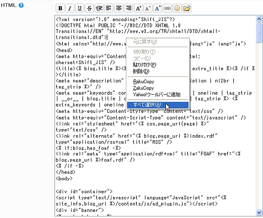Screen dimensions: 263x218
Task: Click the <head> line in code
Action: [64, 50]
